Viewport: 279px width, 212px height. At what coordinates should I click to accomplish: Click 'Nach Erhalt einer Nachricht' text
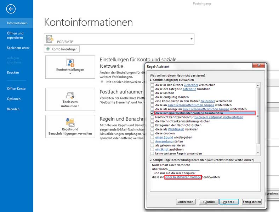point(171,165)
